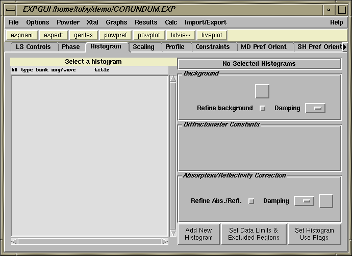This screenshot has width=352, height=256.
Task: Open the Absorption Damping dropdown
Action: (x=304, y=201)
